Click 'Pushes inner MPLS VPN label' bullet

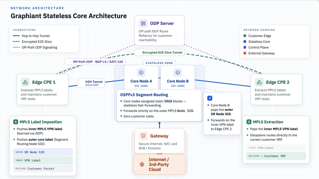tap(40, 131)
